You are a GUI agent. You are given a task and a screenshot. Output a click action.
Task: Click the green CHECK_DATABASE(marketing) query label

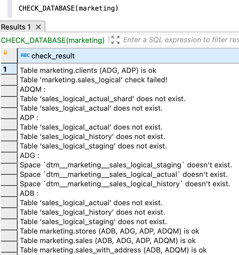click(53, 40)
